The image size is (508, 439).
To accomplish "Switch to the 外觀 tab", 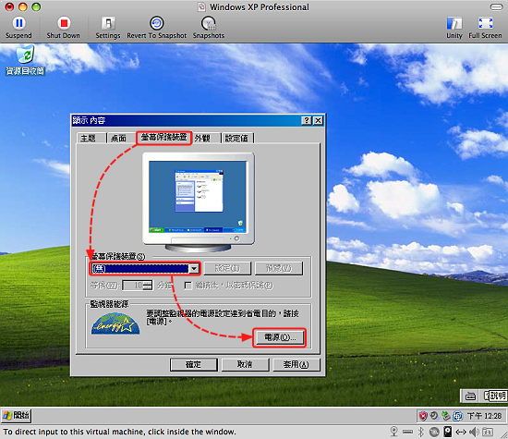I will [x=202, y=139].
